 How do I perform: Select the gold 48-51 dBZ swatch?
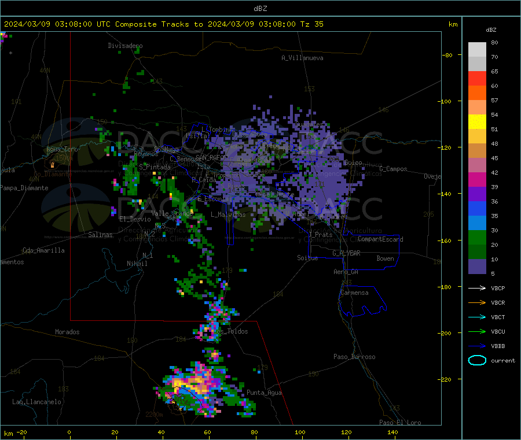point(477,136)
